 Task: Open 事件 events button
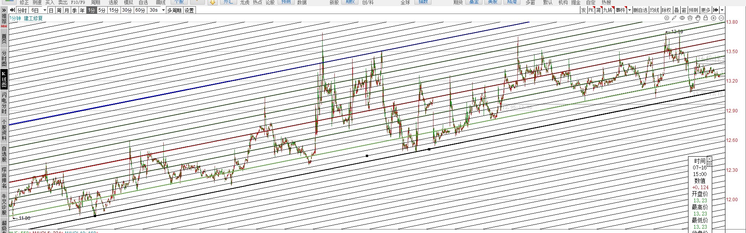pyautogui.click(x=621, y=10)
